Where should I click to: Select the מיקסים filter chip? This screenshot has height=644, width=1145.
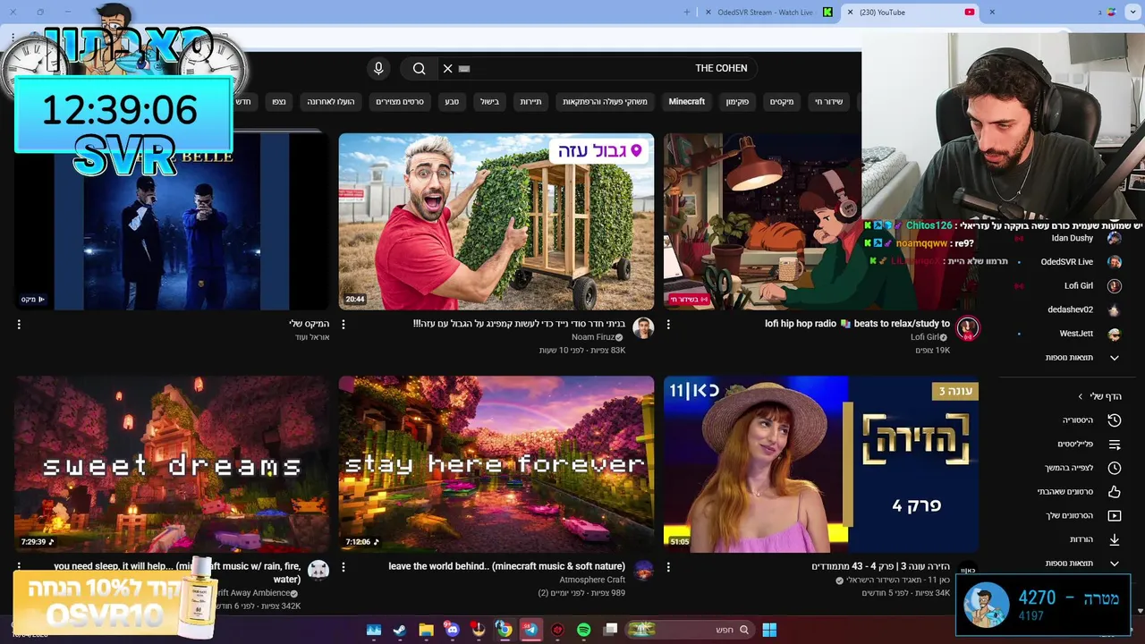click(x=782, y=102)
